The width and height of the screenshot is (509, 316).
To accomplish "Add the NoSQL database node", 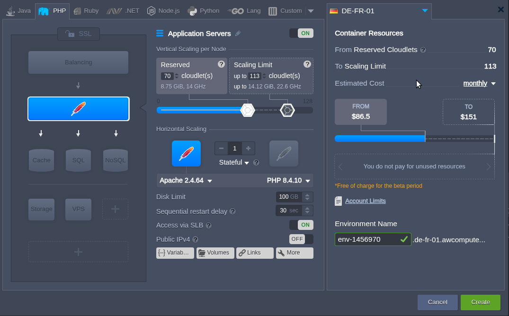I will point(115,160).
